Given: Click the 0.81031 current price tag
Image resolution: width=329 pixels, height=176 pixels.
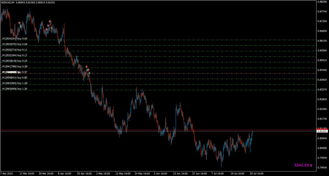Looking at the screenshot, I should click(x=322, y=131).
